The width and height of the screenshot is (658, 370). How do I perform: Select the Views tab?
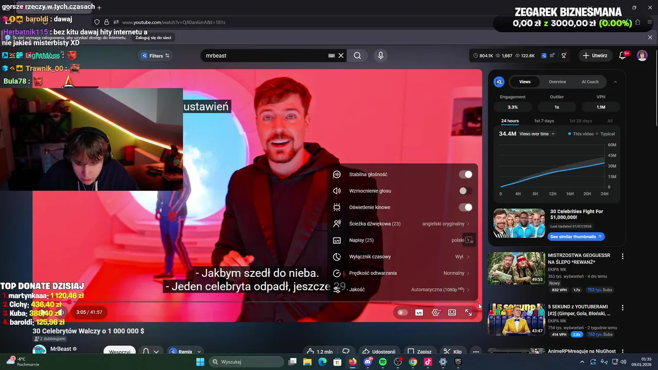[x=525, y=82]
